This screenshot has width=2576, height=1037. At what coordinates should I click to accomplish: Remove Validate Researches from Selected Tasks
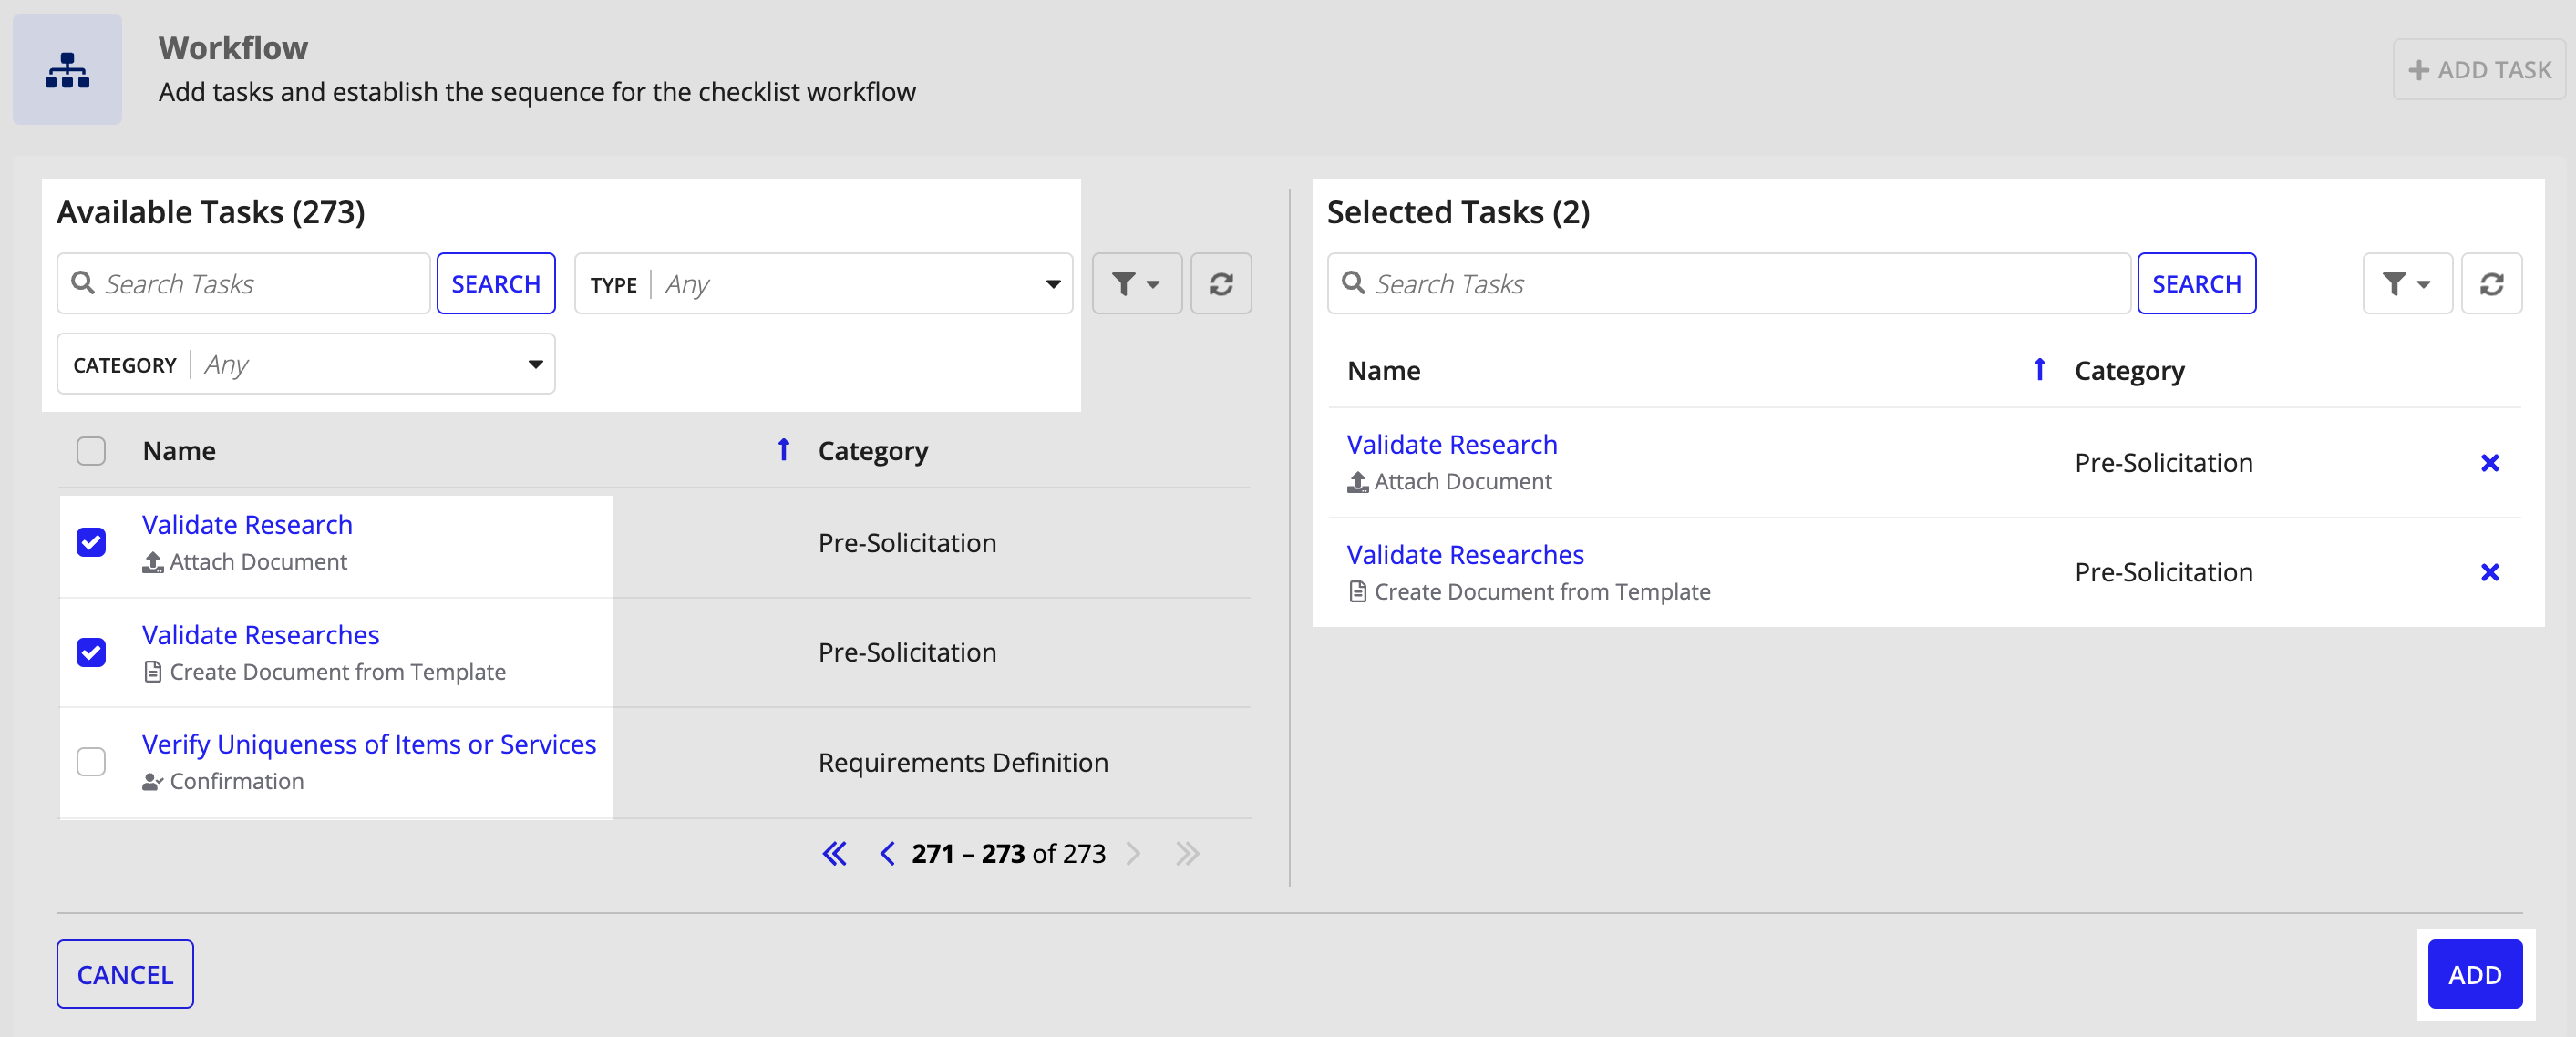pos(2490,572)
